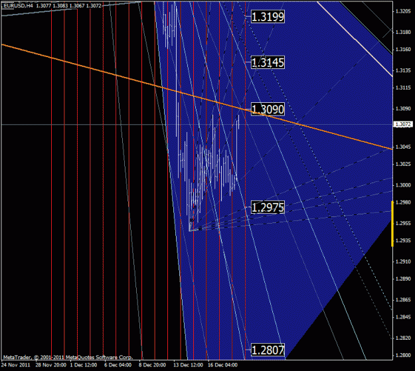Click the 1.3145 price level label
The width and height of the screenshot is (415, 371).
[268, 62]
